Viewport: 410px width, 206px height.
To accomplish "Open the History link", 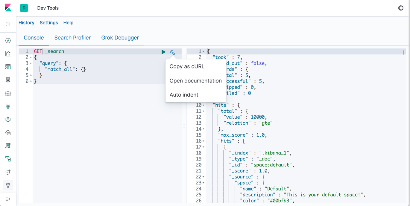I will (x=26, y=23).
